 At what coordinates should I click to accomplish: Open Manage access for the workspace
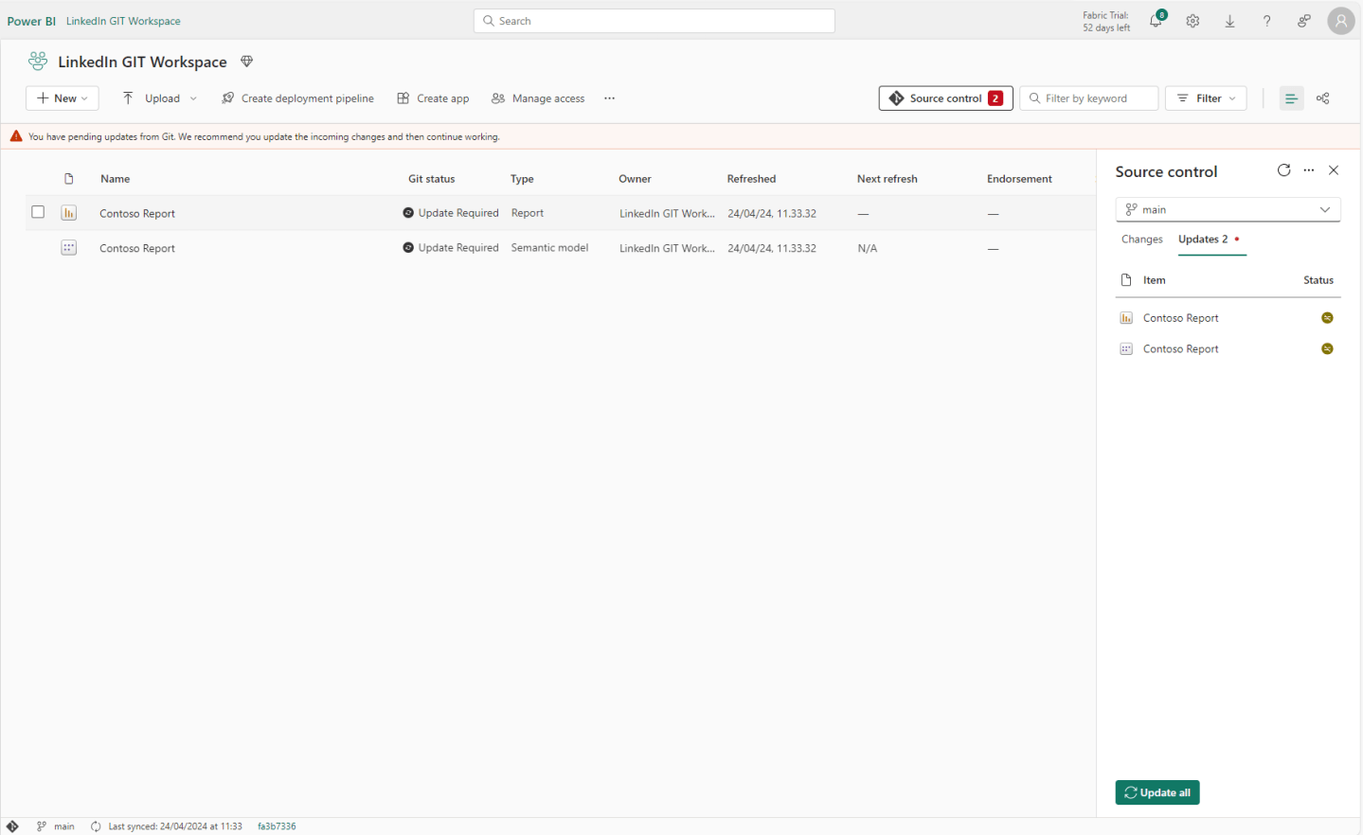[537, 98]
